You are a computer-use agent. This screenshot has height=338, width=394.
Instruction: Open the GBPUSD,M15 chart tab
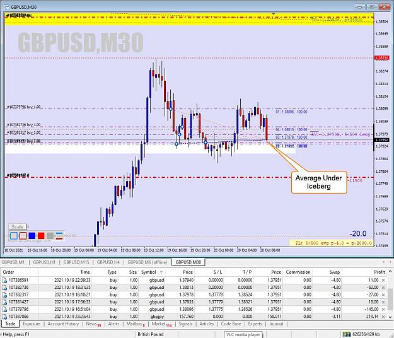pos(76,262)
